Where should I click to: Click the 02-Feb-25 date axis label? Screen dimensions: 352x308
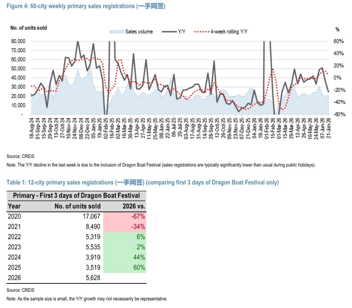pos(106,128)
